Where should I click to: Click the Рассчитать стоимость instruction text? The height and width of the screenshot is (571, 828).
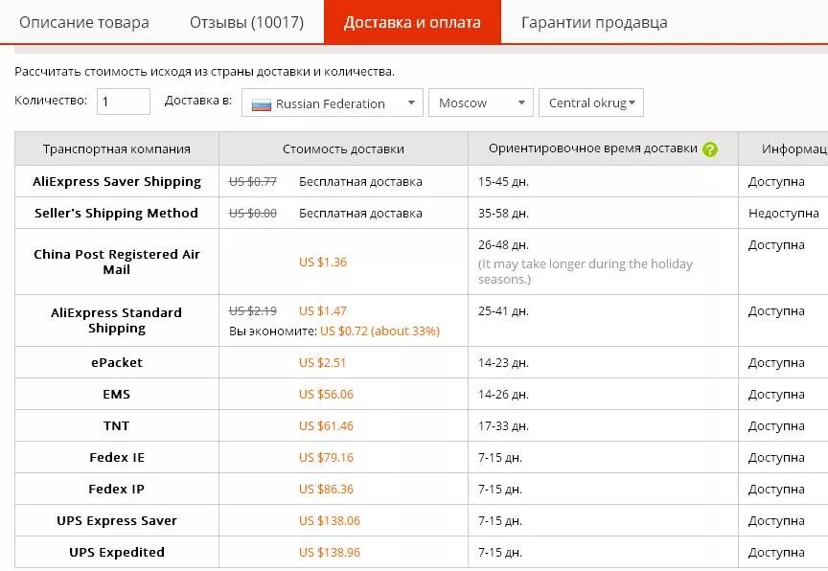(204, 71)
